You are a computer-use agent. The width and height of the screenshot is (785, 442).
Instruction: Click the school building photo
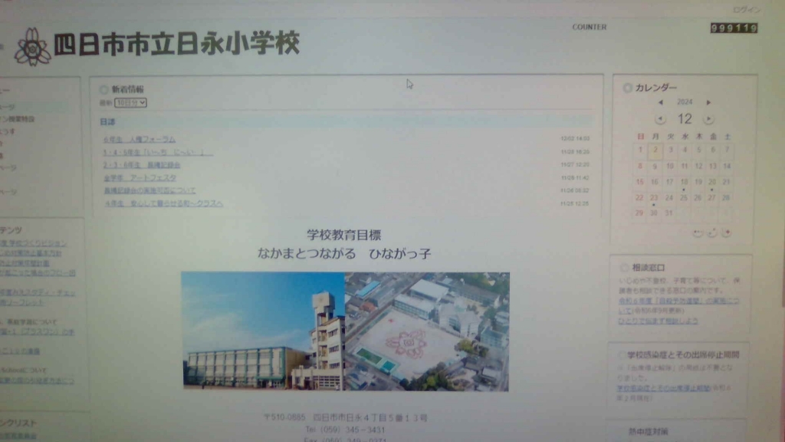coord(263,331)
